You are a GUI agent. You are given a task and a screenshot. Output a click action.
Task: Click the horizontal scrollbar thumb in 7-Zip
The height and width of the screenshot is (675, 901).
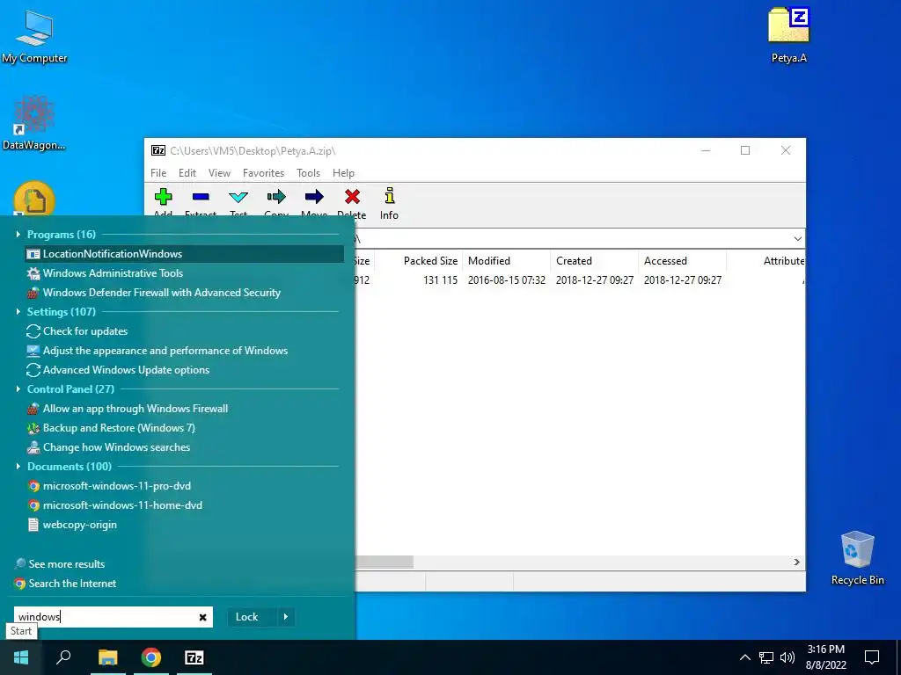point(384,562)
